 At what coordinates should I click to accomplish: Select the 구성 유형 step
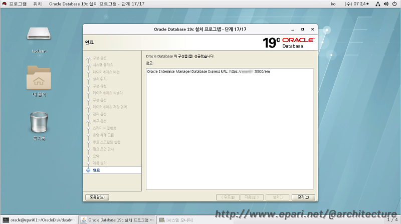(99, 86)
